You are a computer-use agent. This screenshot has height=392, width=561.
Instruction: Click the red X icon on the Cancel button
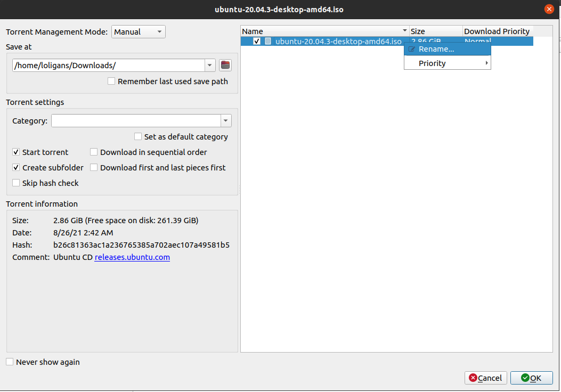pos(472,378)
